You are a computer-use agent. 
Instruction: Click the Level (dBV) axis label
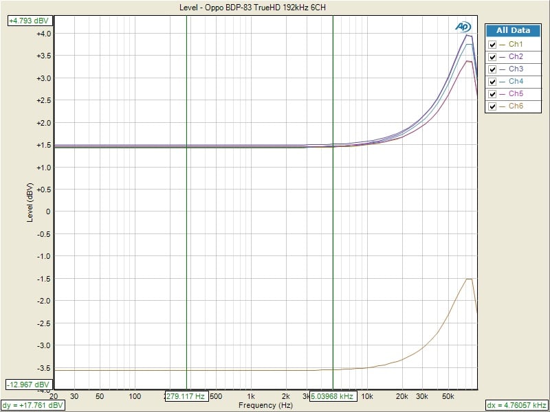pyautogui.click(x=29, y=202)
